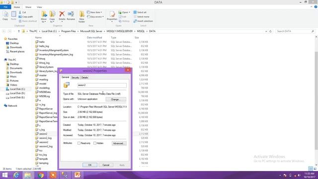The height and width of the screenshot is (179, 318).
Task: Select Local Disk (D:) in navigation pane
Action: pos(17,93)
